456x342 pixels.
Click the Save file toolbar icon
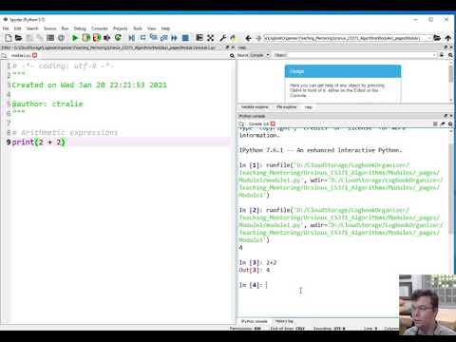tap(29, 38)
